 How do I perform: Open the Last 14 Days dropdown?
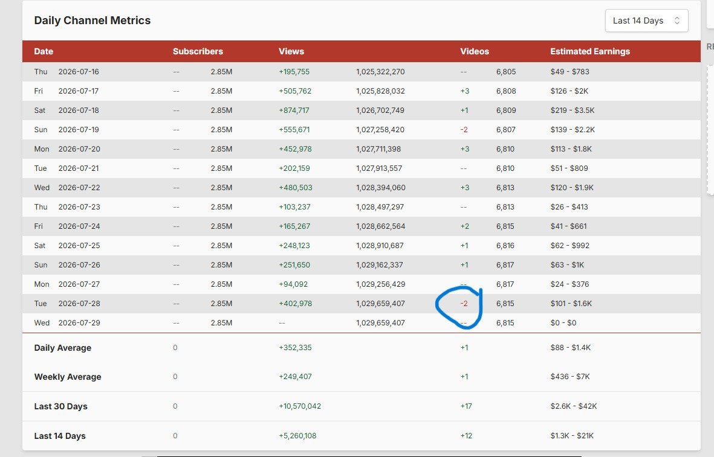[646, 21]
